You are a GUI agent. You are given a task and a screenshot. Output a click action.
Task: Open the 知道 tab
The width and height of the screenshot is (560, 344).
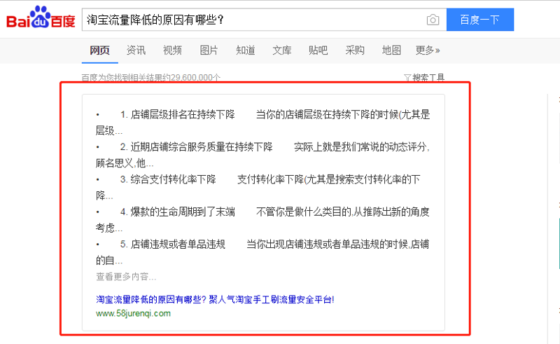tap(246, 50)
